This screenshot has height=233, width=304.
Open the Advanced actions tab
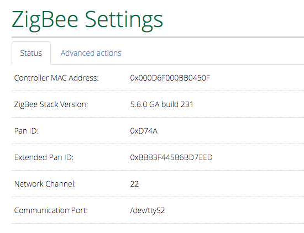click(x=91, y=53)
